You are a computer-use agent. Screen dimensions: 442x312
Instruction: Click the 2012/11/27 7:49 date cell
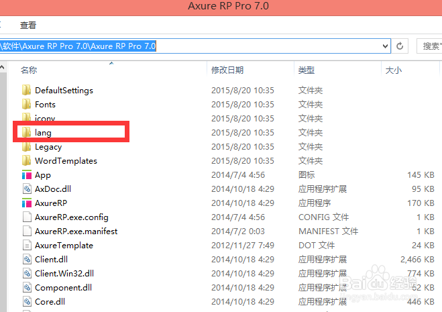pos(243,246)
